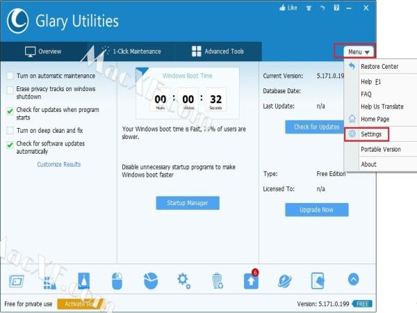Click the Current Version label
The height and width of the screenshot is (313, 417).
(283, 76)
